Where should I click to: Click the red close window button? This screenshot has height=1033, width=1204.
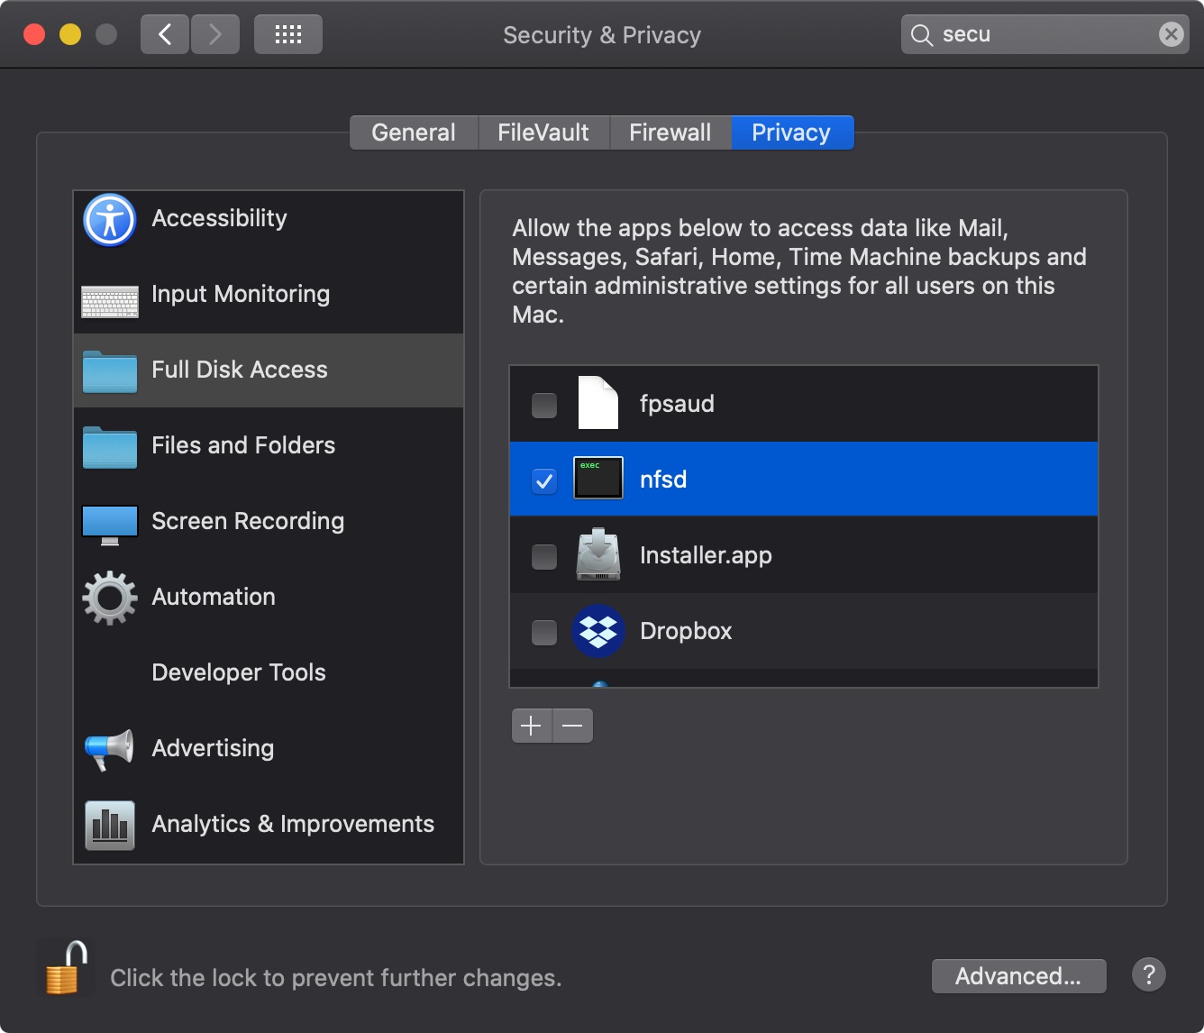34,34
